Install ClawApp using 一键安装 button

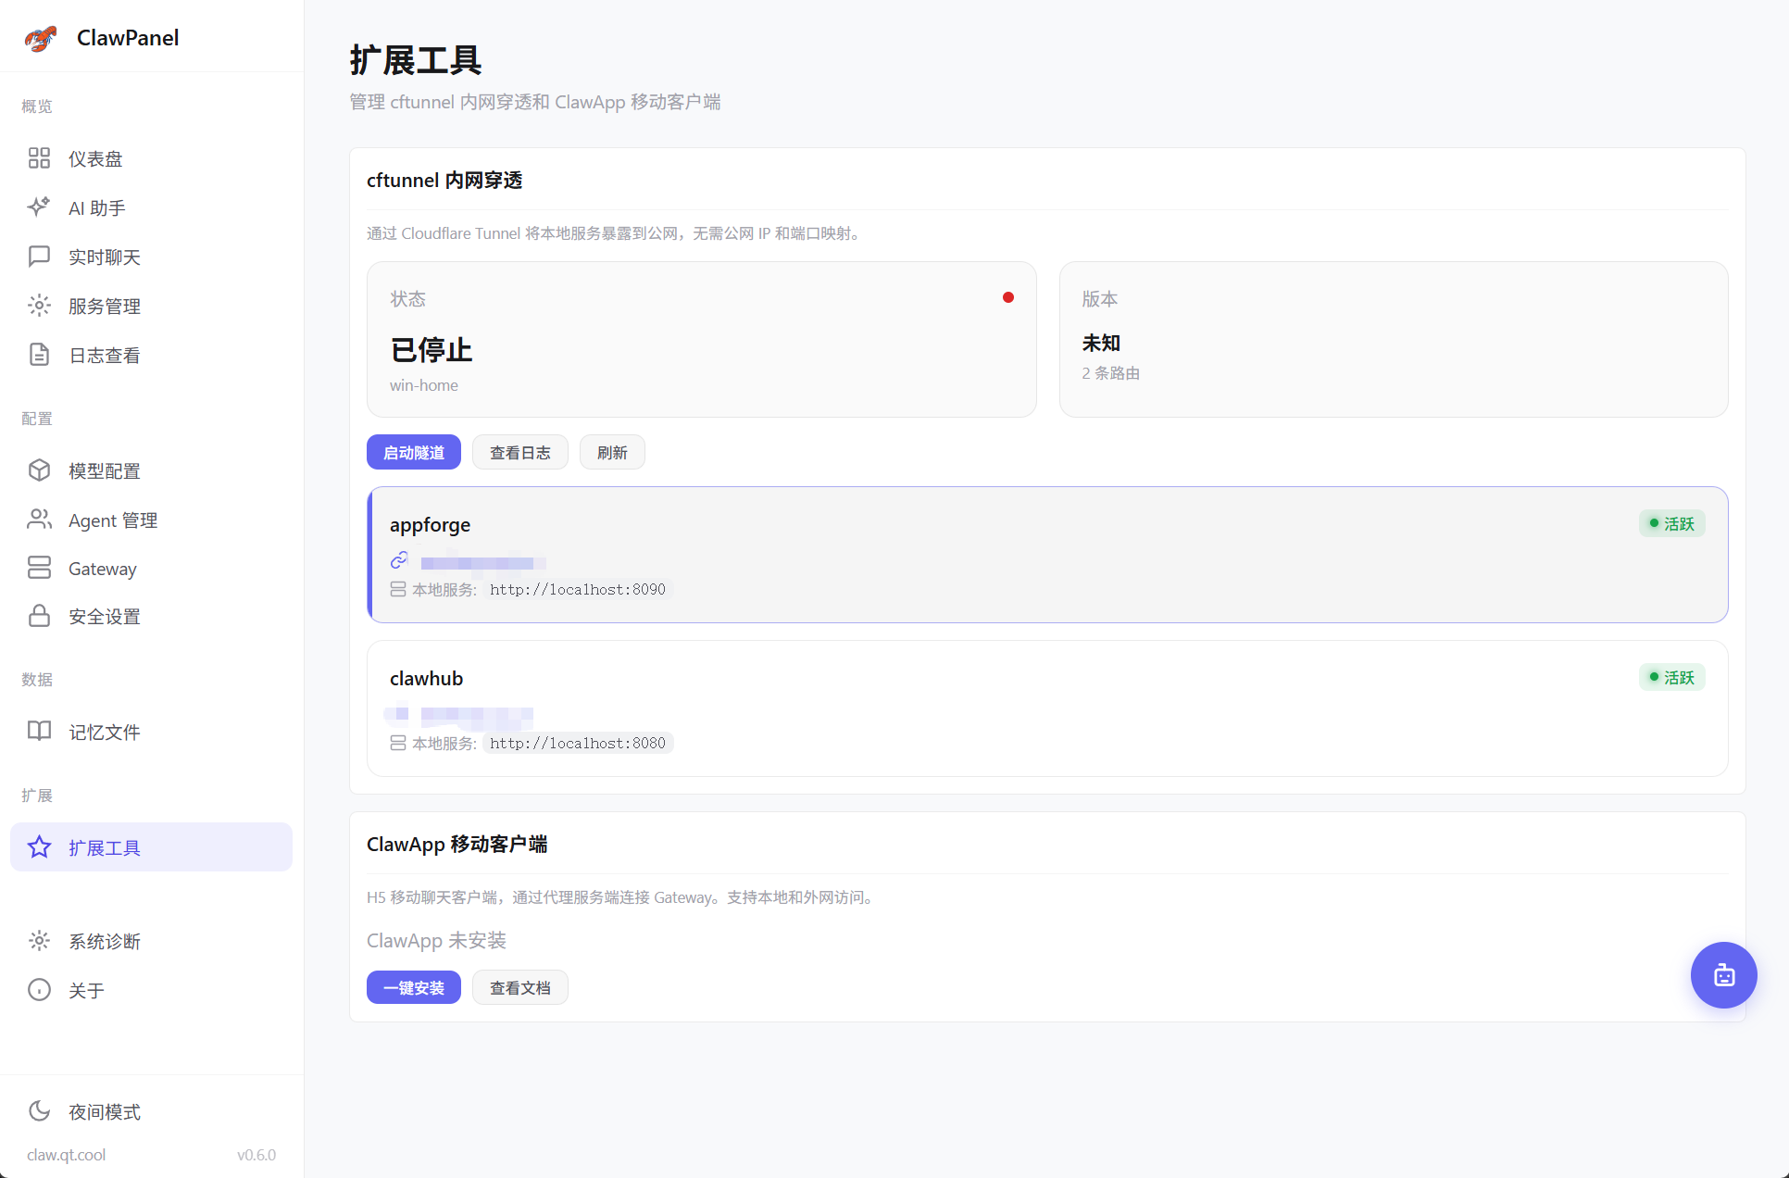(413, 987)
